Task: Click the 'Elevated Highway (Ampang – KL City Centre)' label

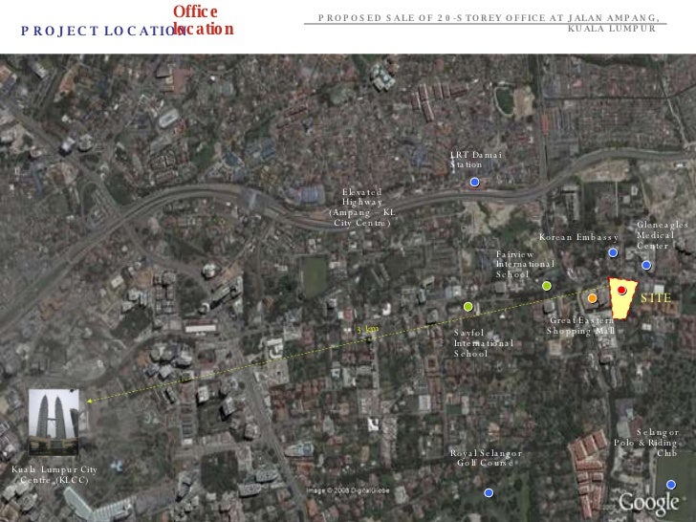Action: point(362,207)
